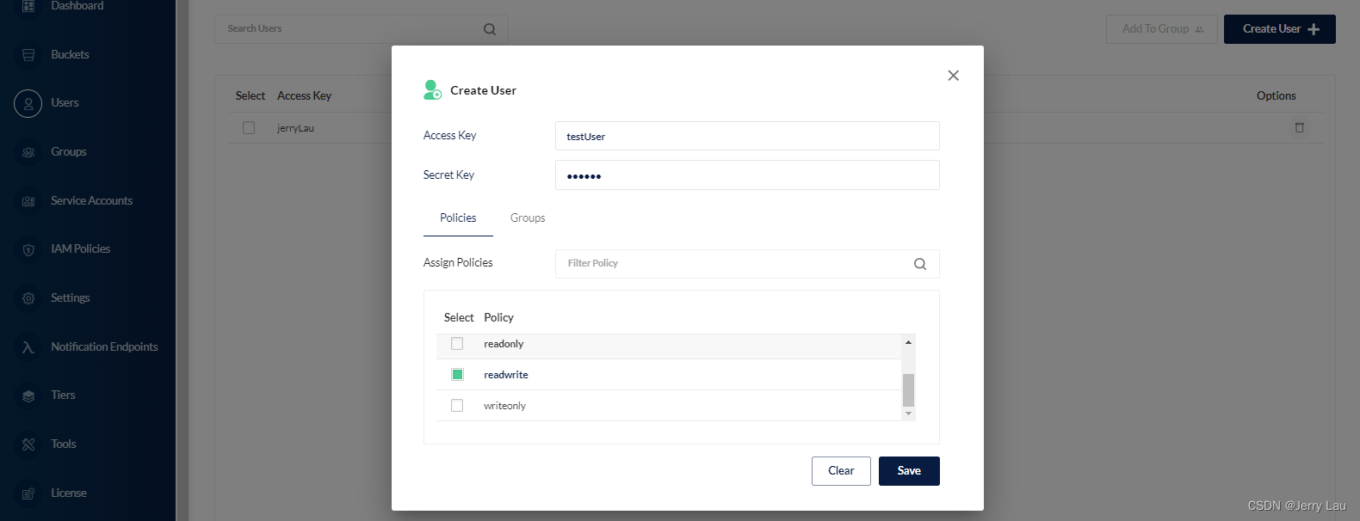The height and width of the screenshot is (521, 1360).
Task: Click the Access Key column header
Action: coord(304,96)
